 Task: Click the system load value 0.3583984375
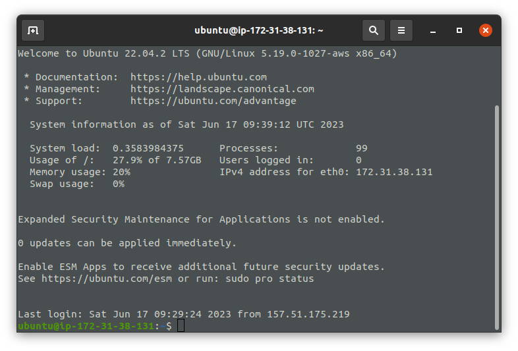tap(148, 149)
